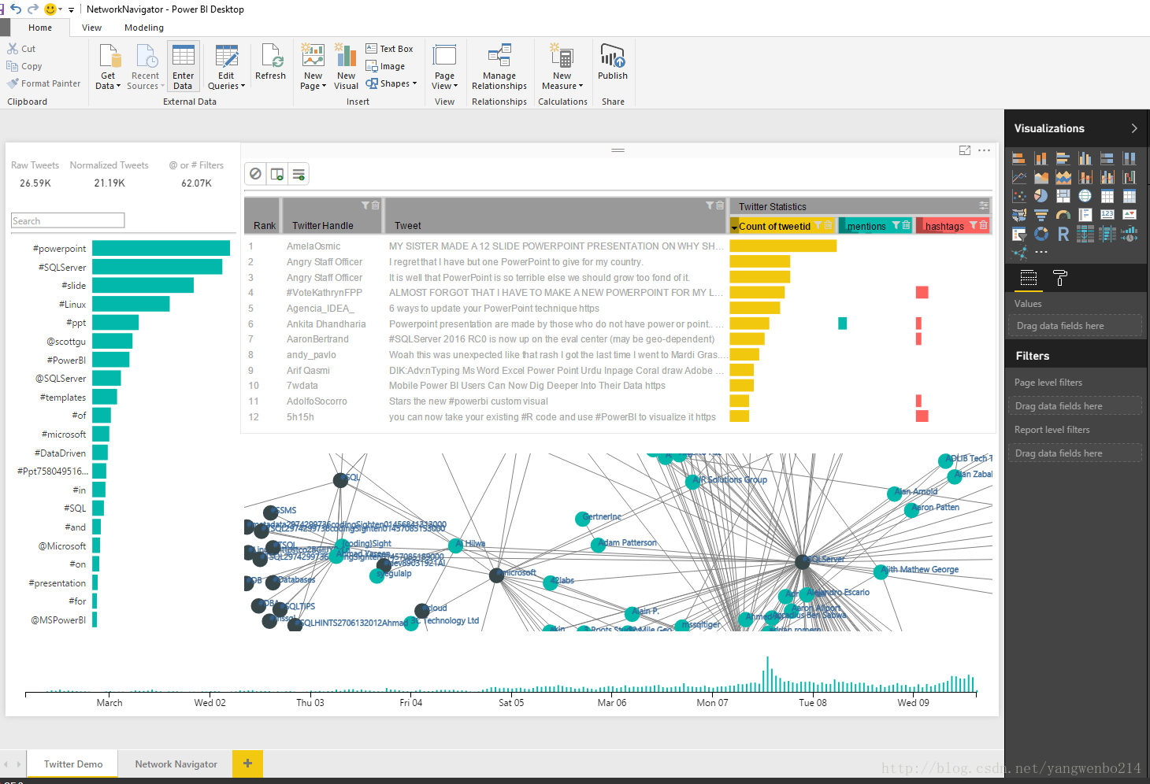Screen dimensions: 1150x784
Task: Select the donut chart visualization
Action: 1041,234
